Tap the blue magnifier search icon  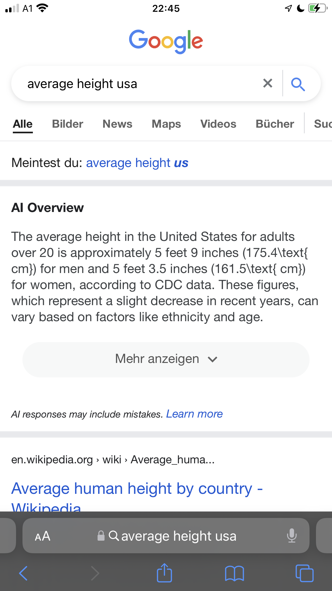[x=298, y=84]
